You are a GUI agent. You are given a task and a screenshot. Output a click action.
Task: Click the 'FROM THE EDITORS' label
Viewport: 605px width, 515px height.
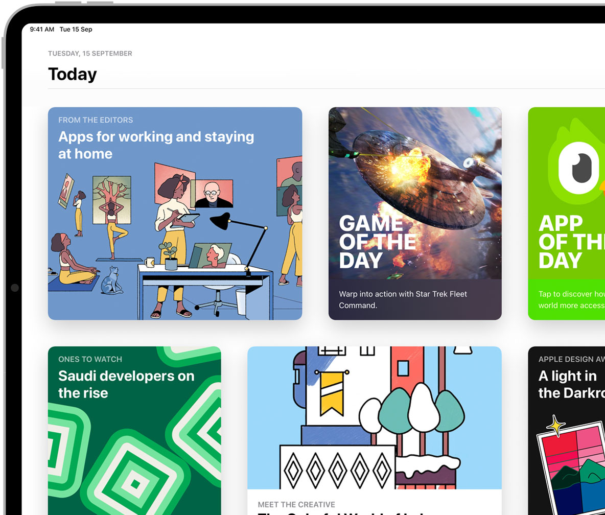point(96,120)
